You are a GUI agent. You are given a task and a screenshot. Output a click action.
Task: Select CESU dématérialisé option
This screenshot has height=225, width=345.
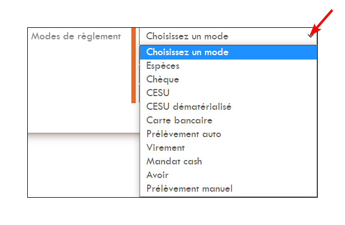(228, 107)
